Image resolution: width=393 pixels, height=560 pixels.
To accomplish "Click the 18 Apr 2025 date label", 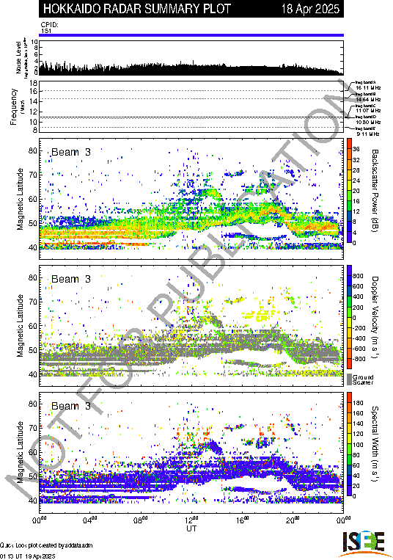I will click(310, 9).
